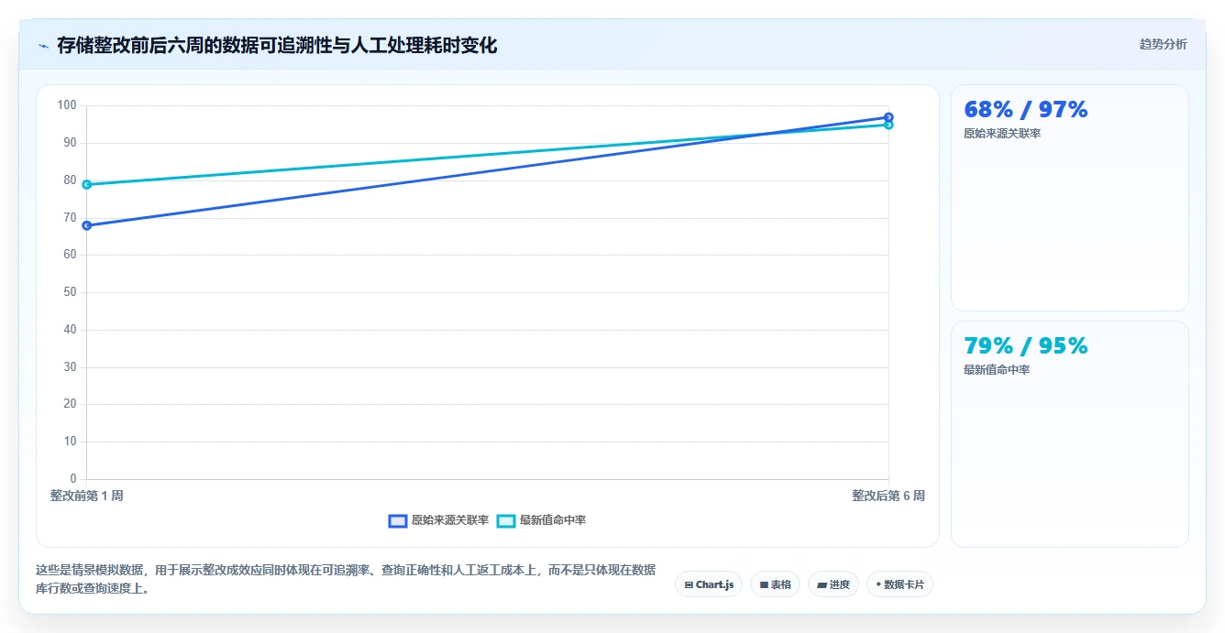The height and width of the screenshot is (633, 1225).
Task: Click the teal data point at 79
Action: tap(87, 184)
